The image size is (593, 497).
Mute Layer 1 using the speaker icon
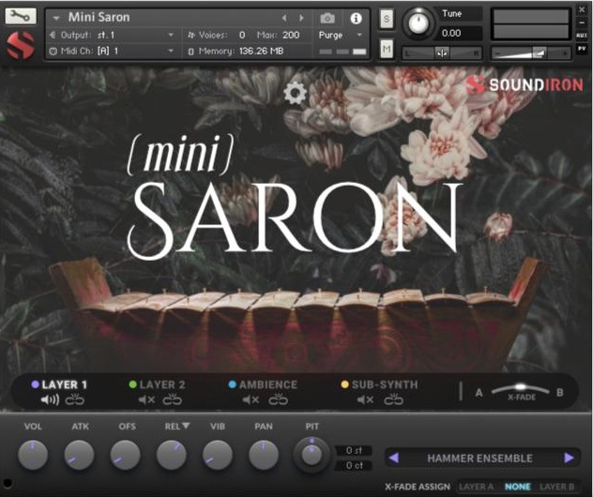pos(50,399)
